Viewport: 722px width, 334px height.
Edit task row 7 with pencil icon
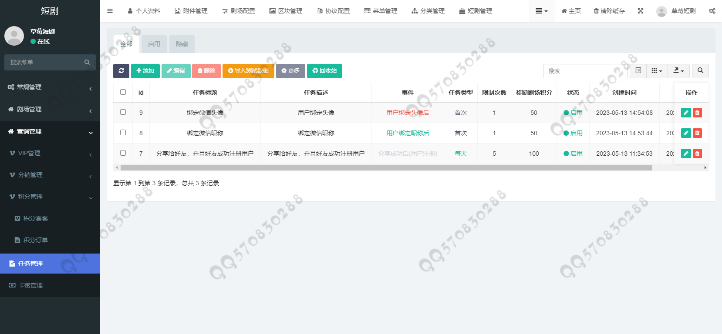click(686, 154)
